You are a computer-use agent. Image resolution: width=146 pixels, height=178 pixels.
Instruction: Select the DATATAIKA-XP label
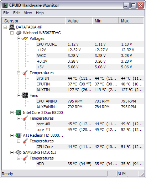click(29, 27)
